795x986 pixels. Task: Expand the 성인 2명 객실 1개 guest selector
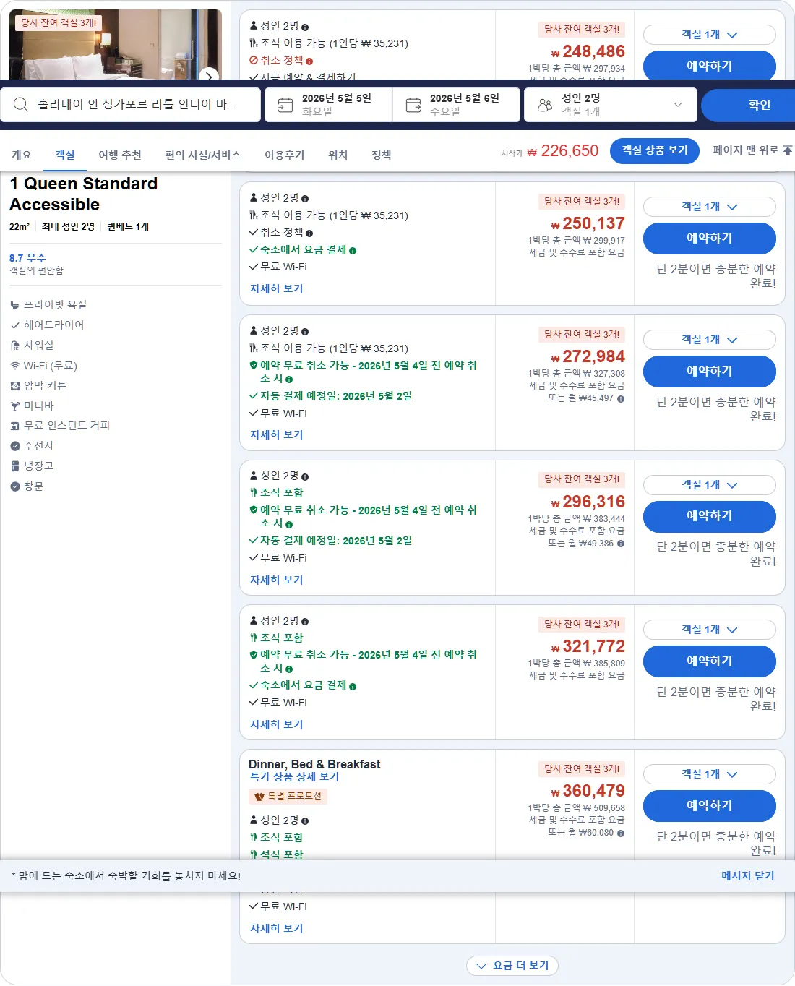click(611, 105)
